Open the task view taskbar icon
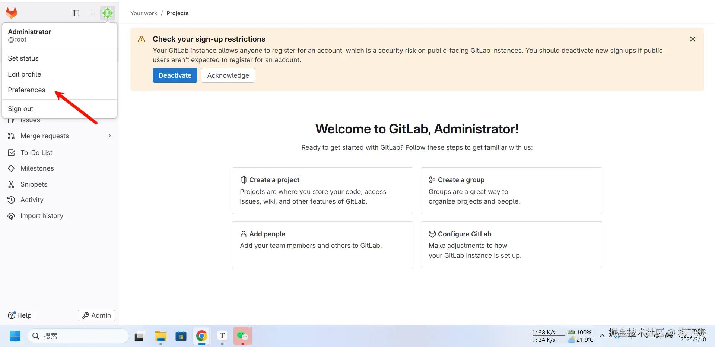 point(139,337)
